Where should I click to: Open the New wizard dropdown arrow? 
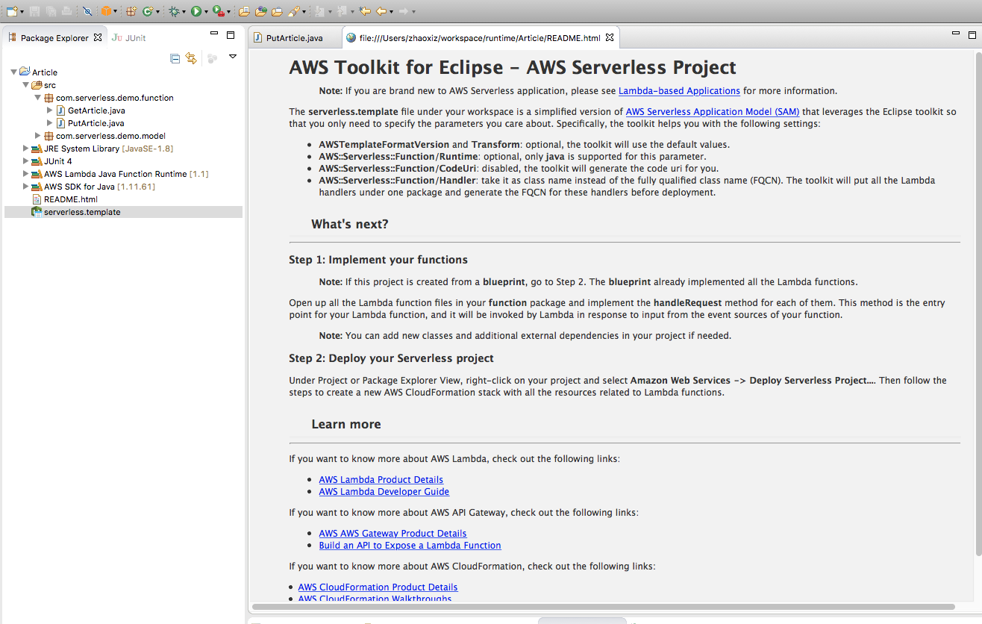[22, 12]
